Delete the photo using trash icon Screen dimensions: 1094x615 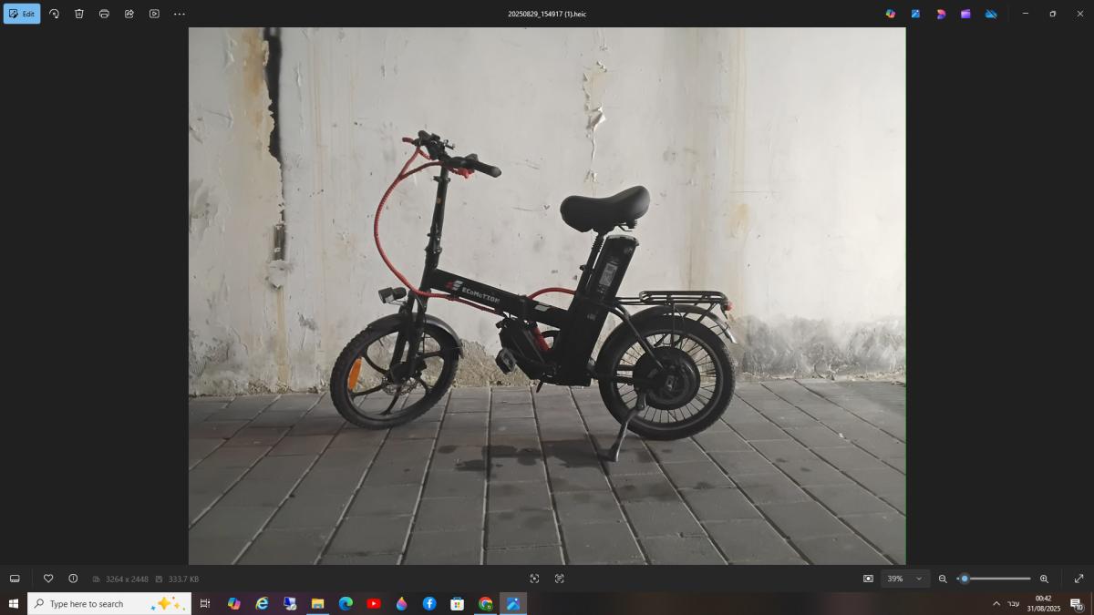79,14
